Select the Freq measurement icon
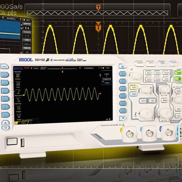Image resolution: width=182 pixels, height=182 pixels. [18, 84]
